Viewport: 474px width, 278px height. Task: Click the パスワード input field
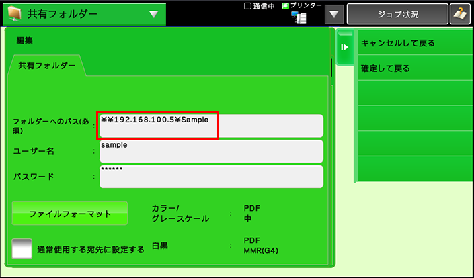[211, 177]
